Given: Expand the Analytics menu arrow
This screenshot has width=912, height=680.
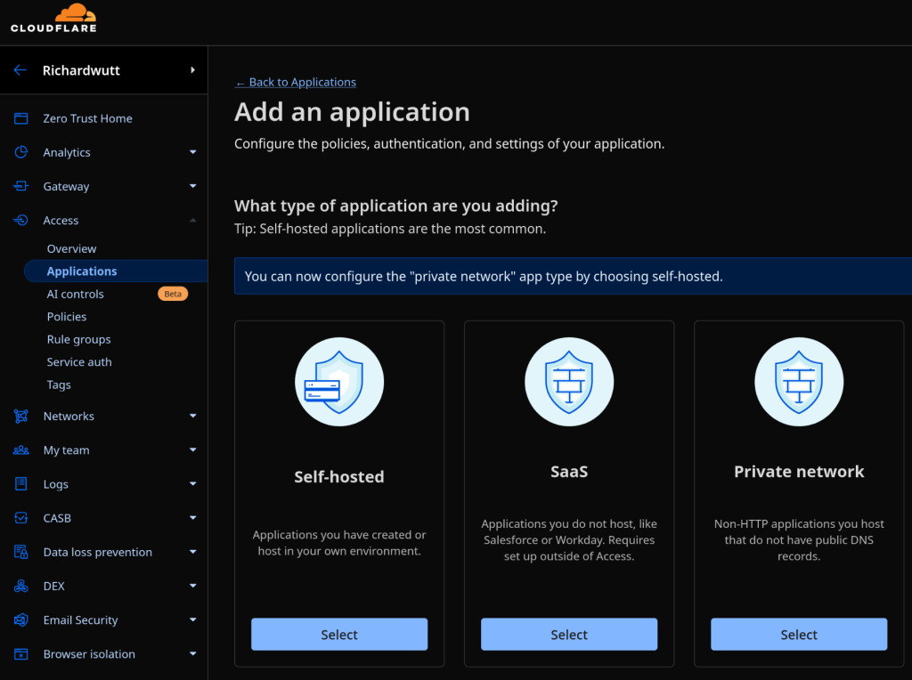Looking at the screenshot, I should (x=192, y=152).
